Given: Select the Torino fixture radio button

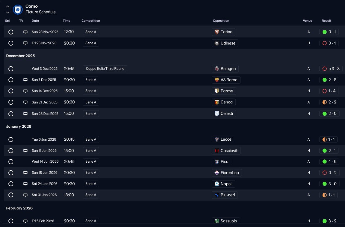Looking at the screenshot, I should 11,32.
